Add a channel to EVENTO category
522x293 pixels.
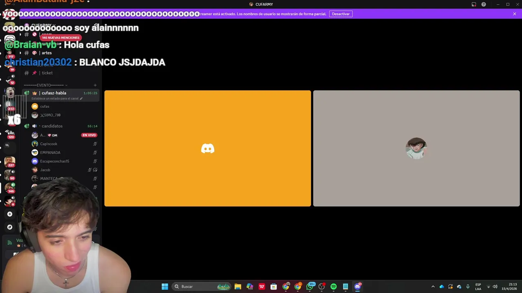(x=95, y=85)
